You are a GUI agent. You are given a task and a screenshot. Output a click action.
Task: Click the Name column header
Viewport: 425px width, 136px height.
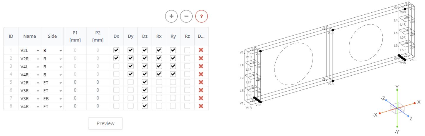pos(30,36)
